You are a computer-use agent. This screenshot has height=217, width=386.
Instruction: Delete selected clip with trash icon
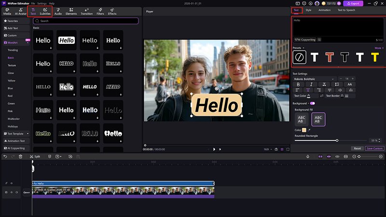(x=20, y=156)
